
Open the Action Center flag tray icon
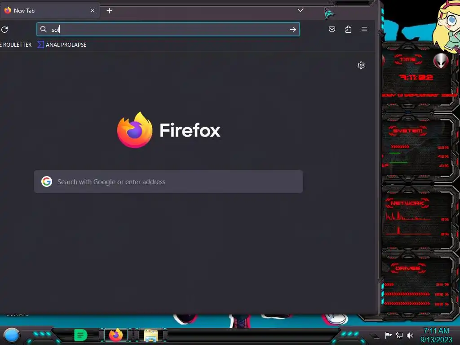point(389,335)
